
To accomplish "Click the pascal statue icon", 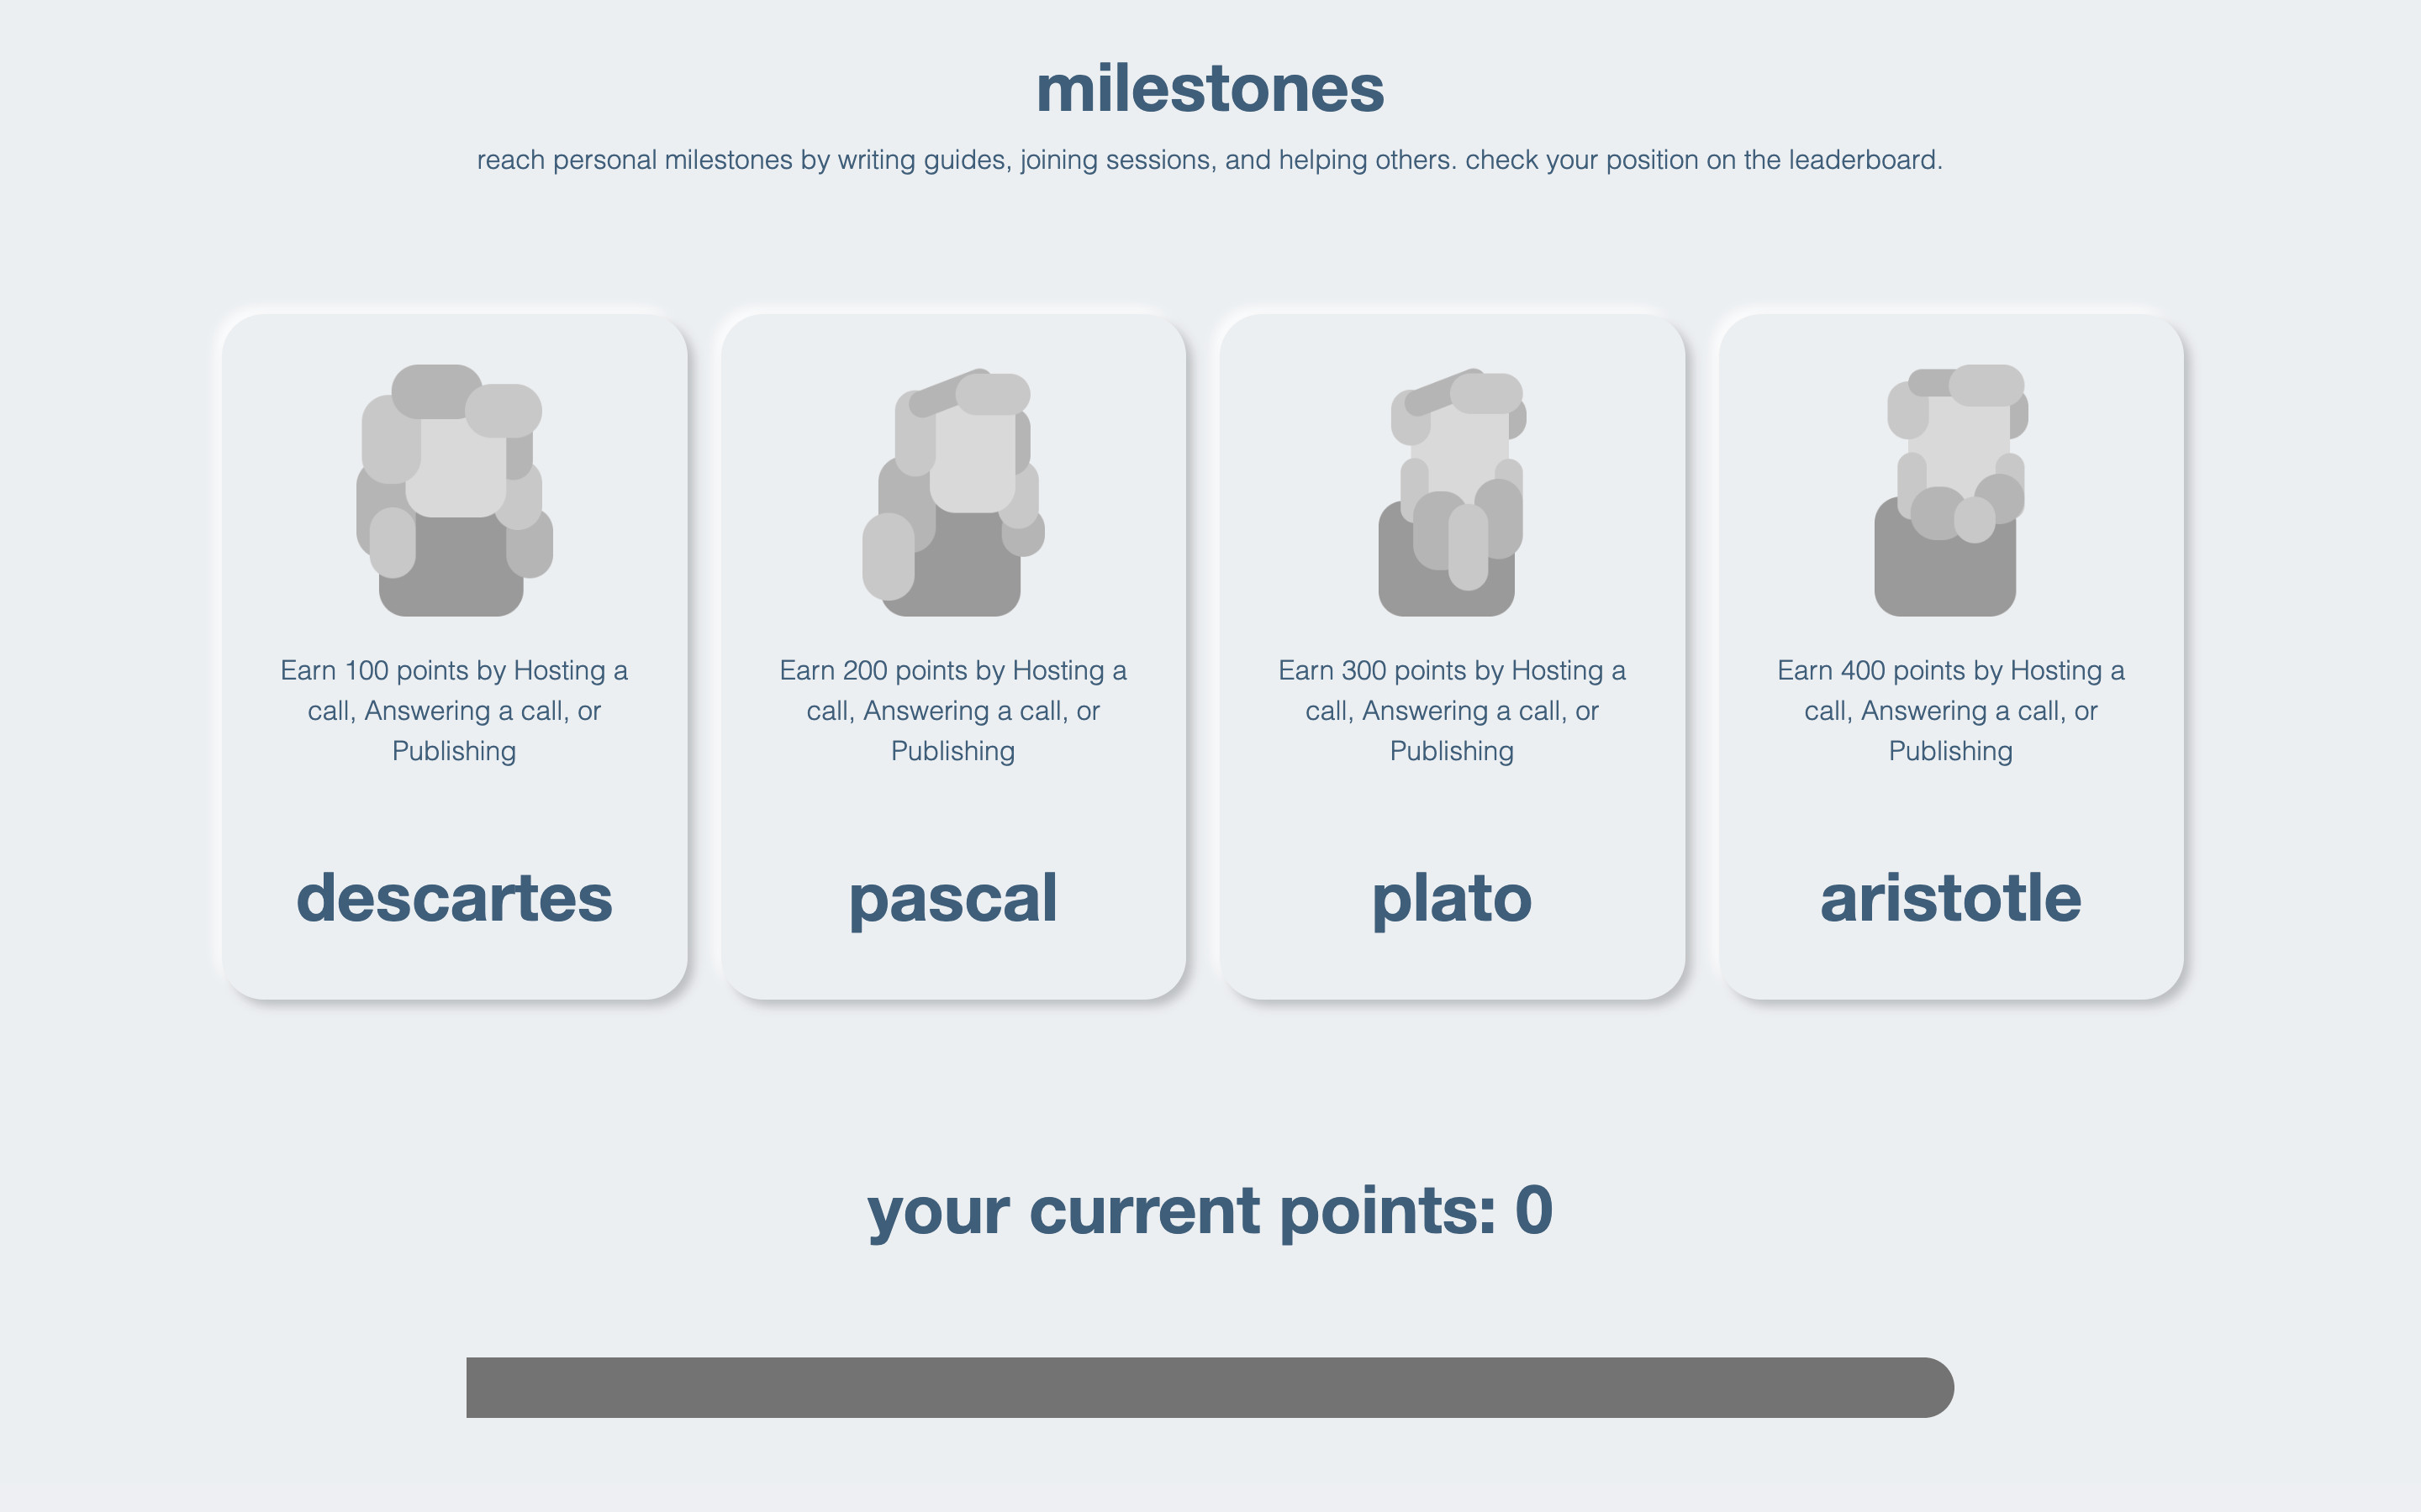I will coord(953,491).
